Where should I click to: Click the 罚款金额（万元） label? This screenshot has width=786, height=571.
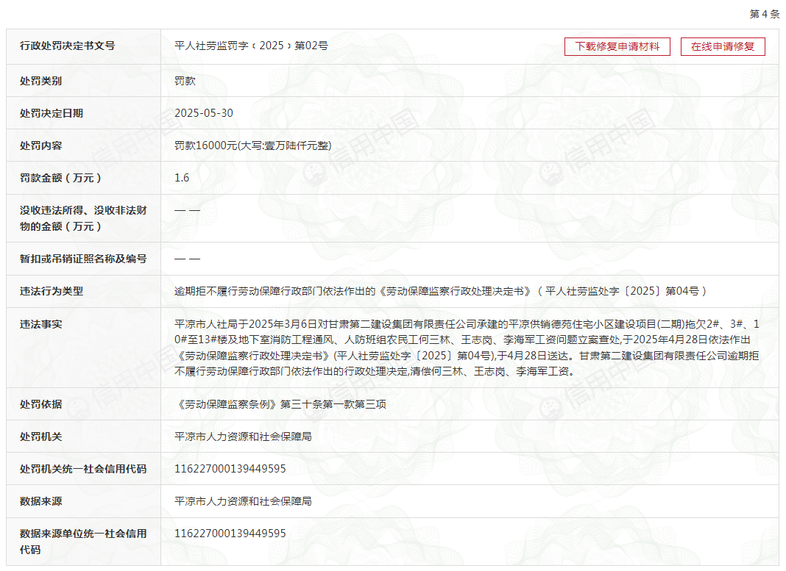point(61,178)
